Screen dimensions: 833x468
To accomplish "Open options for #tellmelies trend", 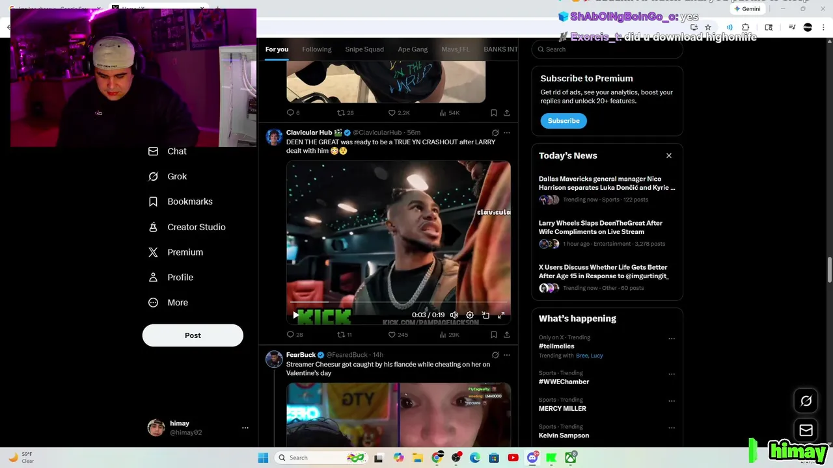I will point(672,339).
